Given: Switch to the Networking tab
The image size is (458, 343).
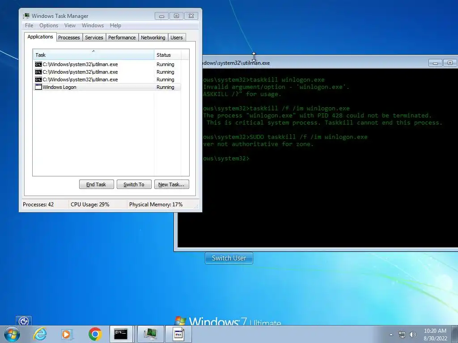Looking at the screenshot, I should pos(153,38).
